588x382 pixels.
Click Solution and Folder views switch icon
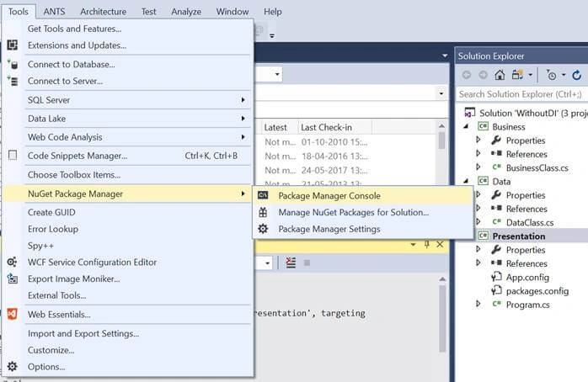point(517,75)
